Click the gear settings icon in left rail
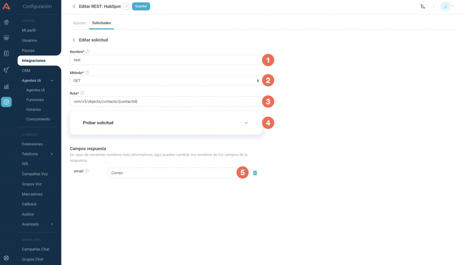The height and width of the screenshot is (265, 463). pyautogui.click(x=6, y=102)
